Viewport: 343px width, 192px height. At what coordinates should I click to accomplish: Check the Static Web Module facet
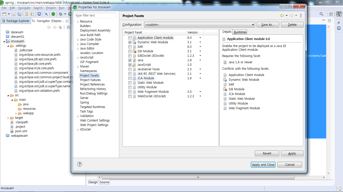[130, 83]
